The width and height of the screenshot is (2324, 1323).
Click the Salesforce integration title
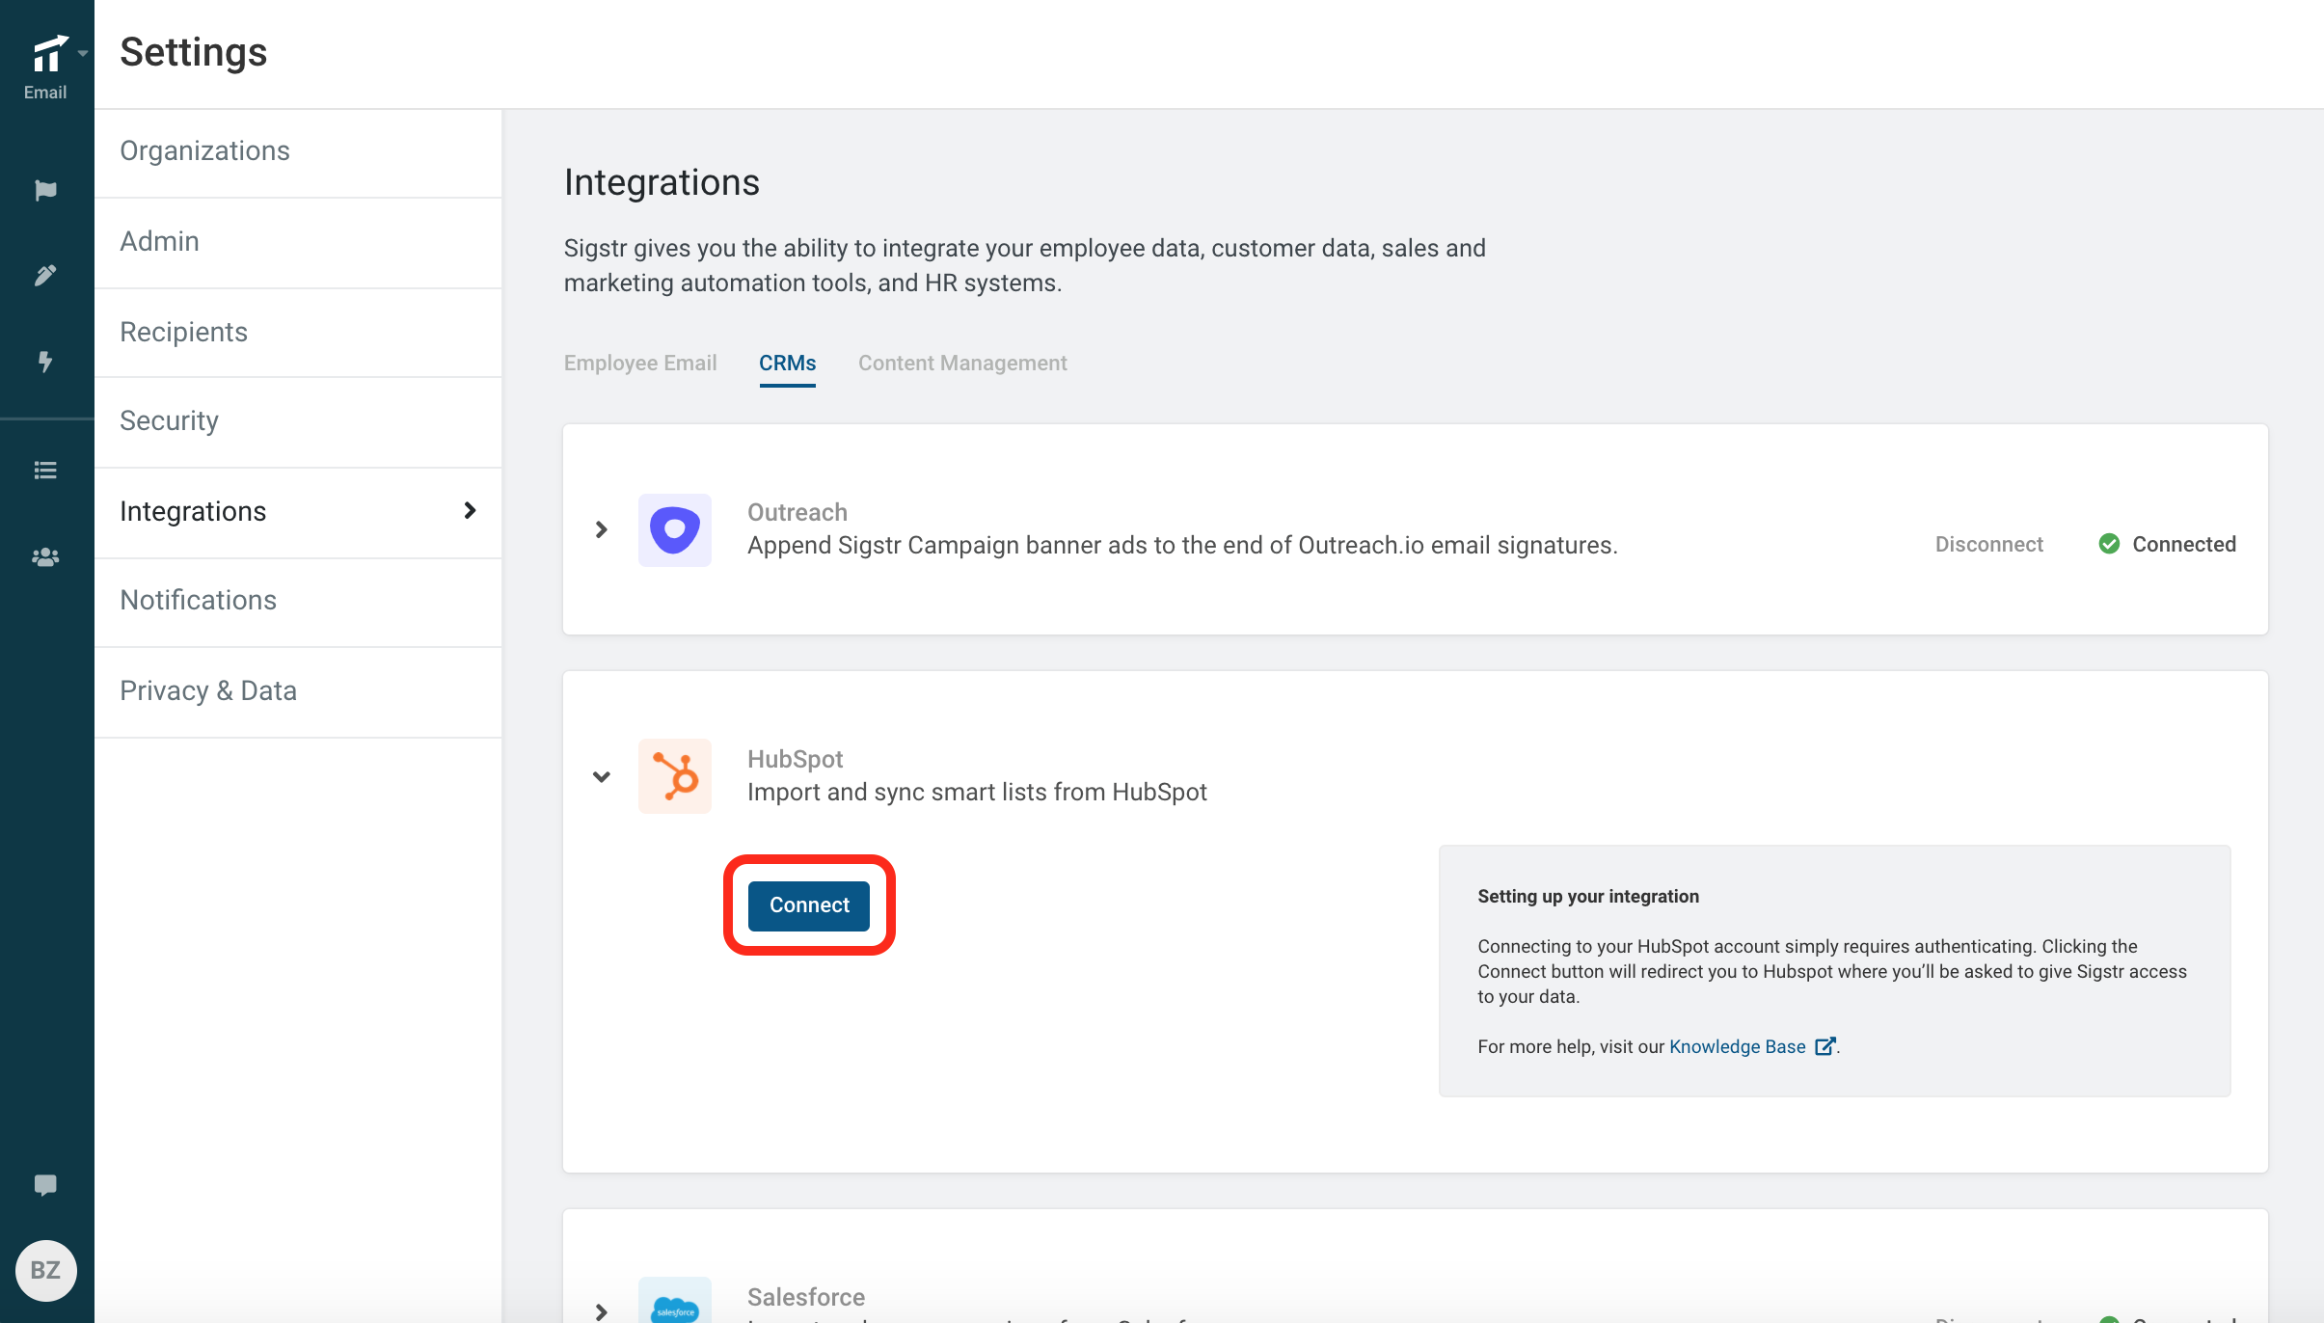[x=805, y=1297]
